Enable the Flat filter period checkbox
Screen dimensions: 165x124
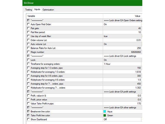[28, 32]
